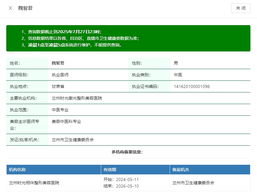Click the end date 结束：2026-05-10

coord(121,186)
